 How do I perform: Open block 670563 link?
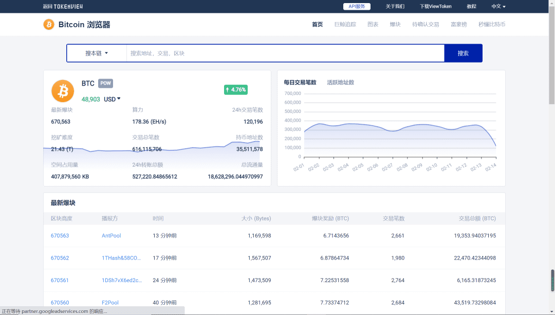point(60,236)
